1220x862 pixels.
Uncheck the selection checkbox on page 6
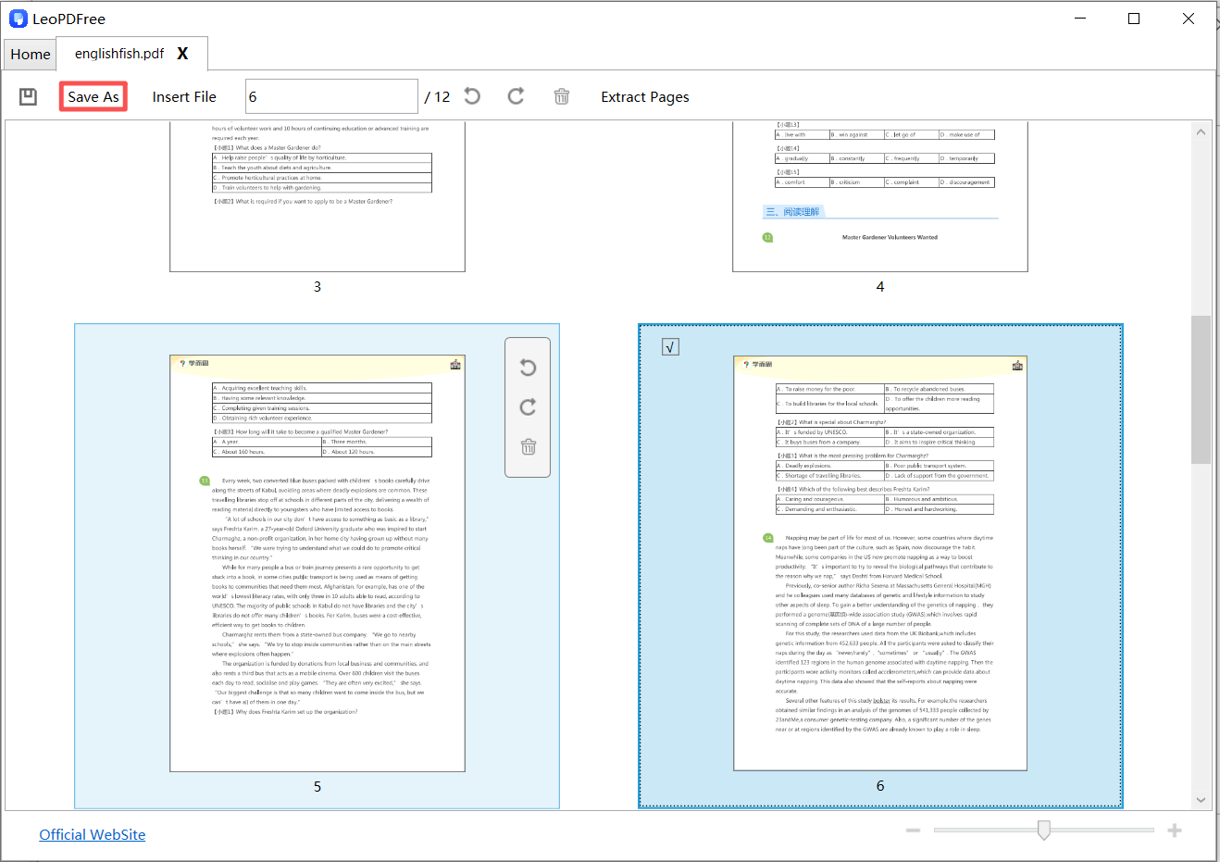(670, 345)
